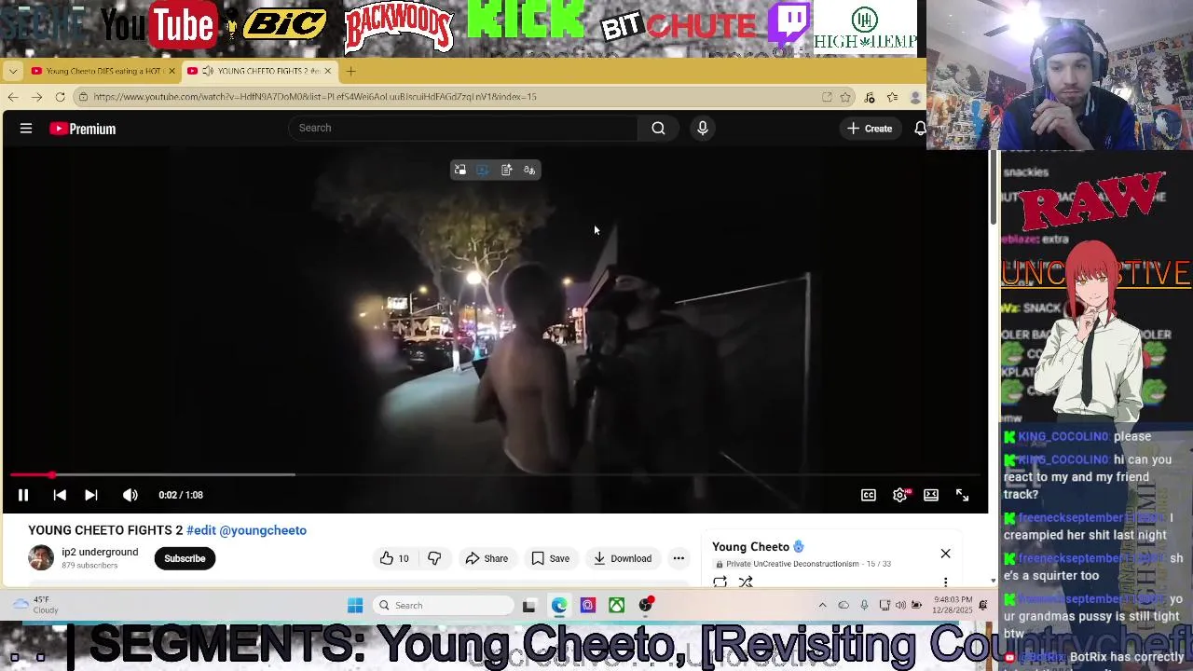The height and width of the screenshot is (671, 1193).
Task: Click the youtube.com address bar
Action: [x=447, y=97]
